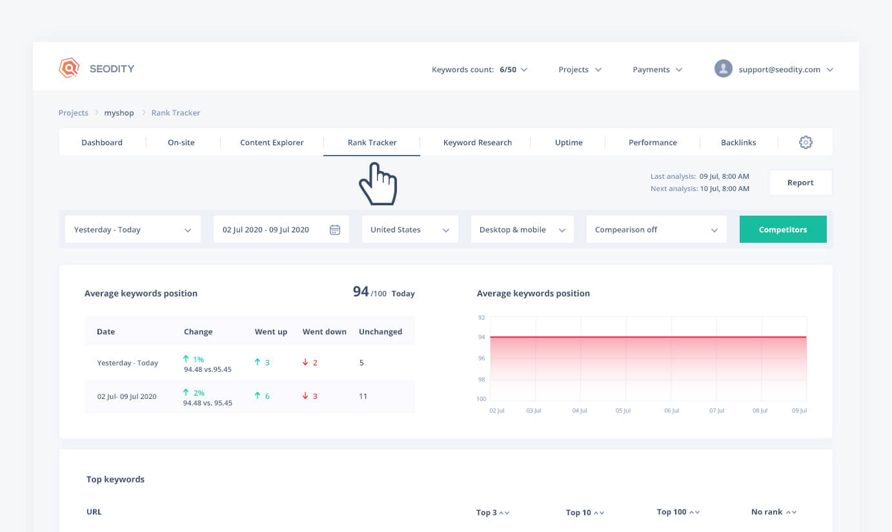Open the United States country dropdown
Image resolution: width=892 pixels, height=532 pixels.
click(x=410, y=230)
